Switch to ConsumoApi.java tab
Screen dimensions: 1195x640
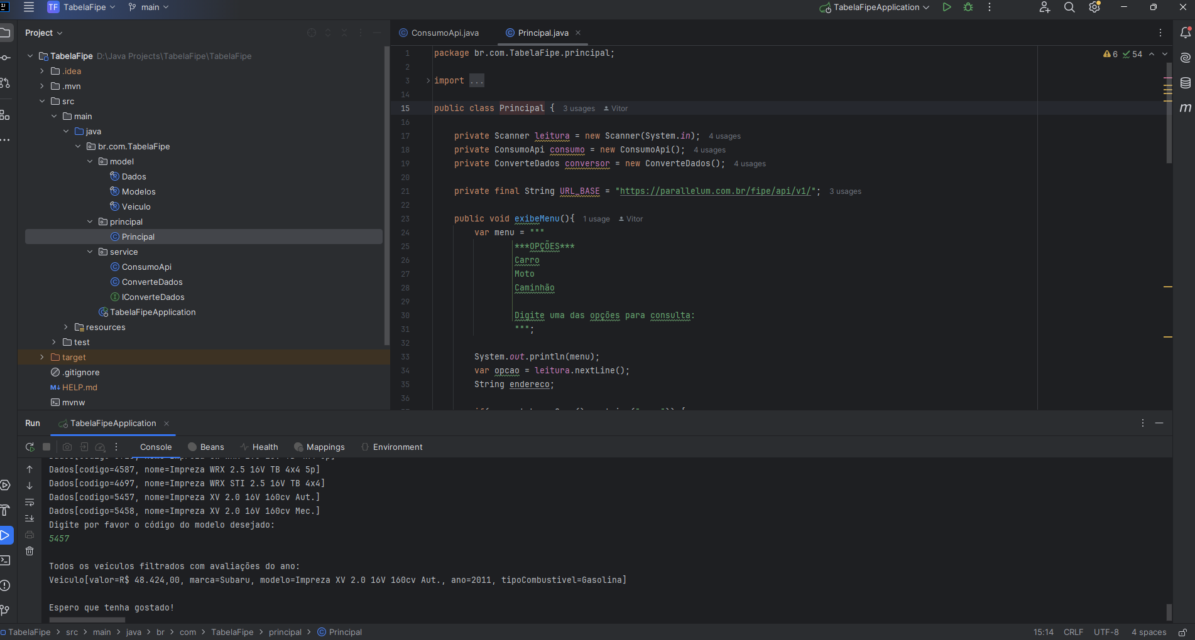pos(444,33)
